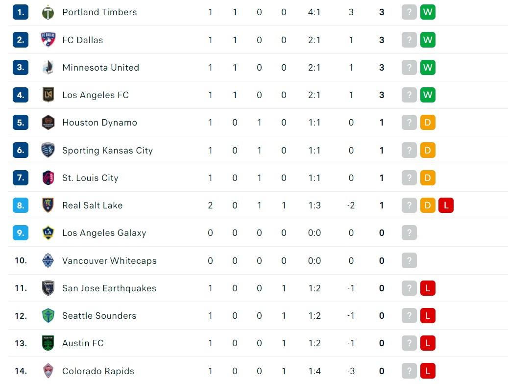Click the Portland Timbers crest logo
The height and width of the screenshot is (384, 508).
pos(48,12)
